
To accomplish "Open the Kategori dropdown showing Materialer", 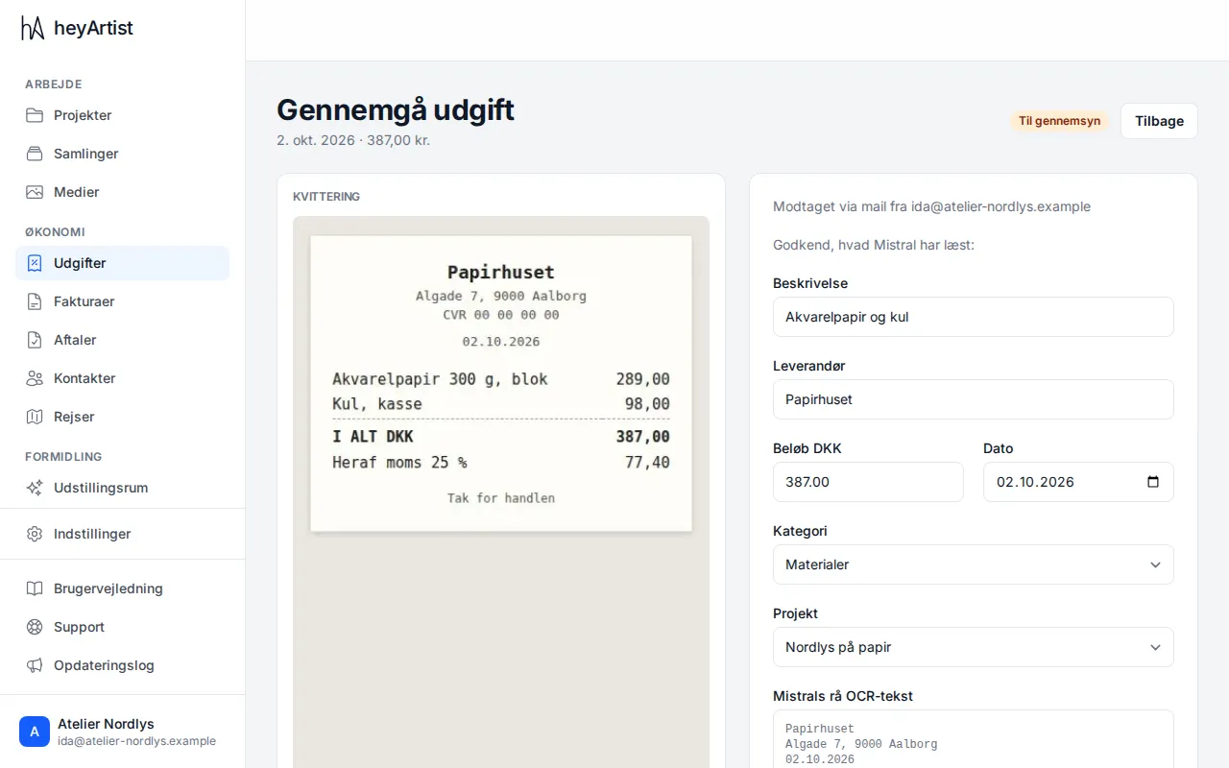I will tap(974, 564).
